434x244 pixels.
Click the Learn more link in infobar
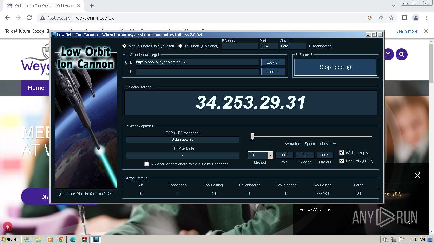pos(407,31)
